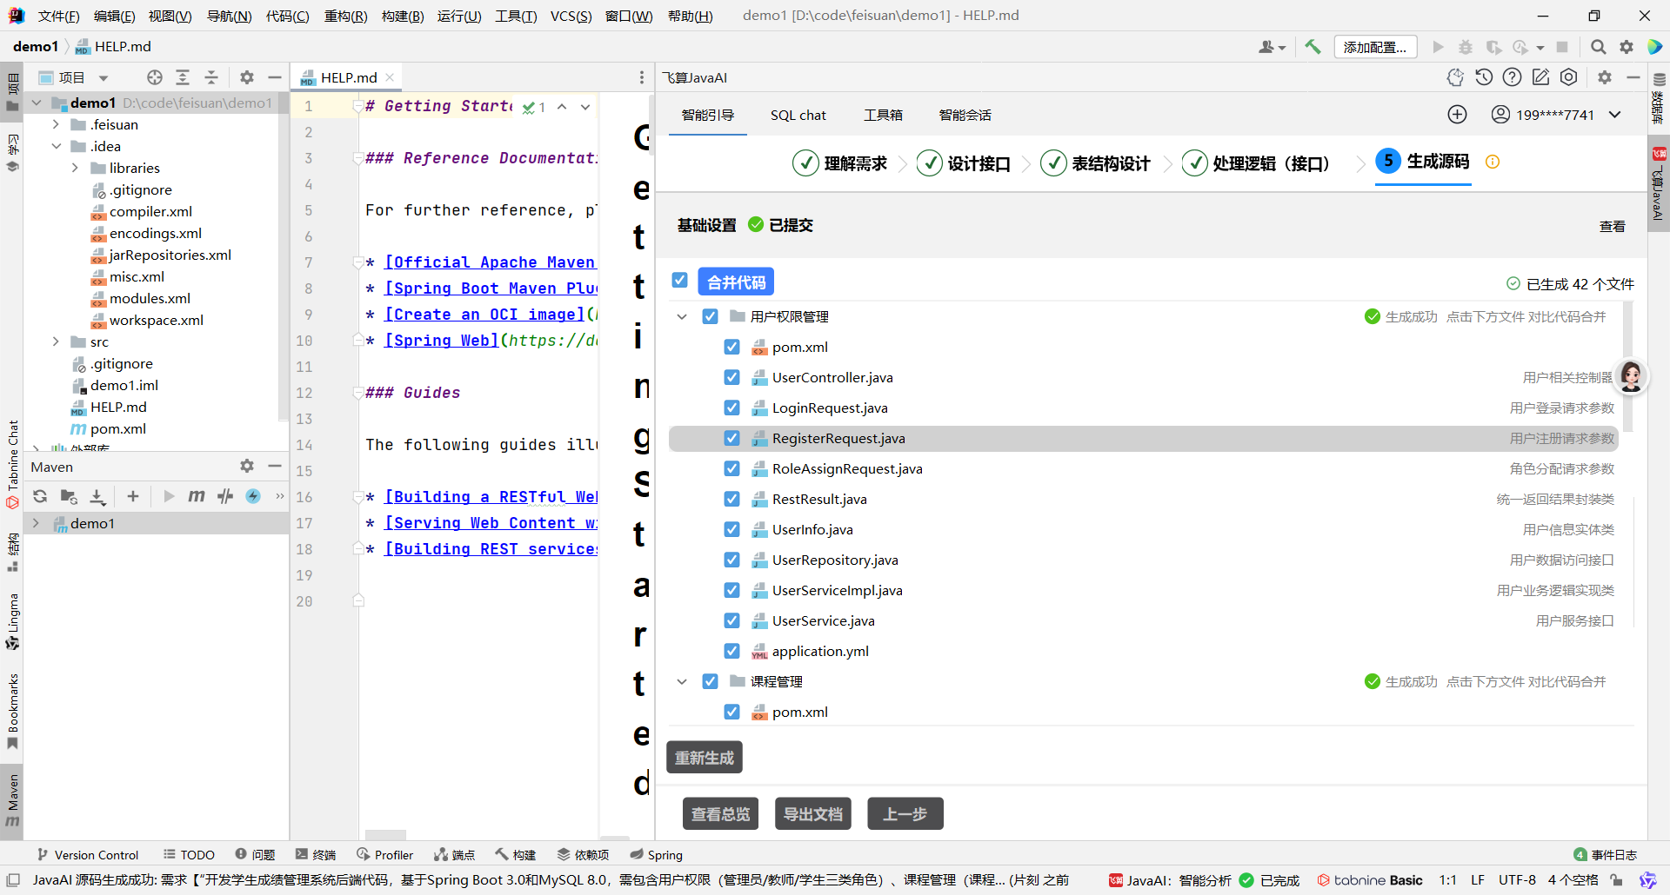The width and height of the screenshot is (1670, 895).
Task: Click the 重新生成 button
Action: point(704,758)
